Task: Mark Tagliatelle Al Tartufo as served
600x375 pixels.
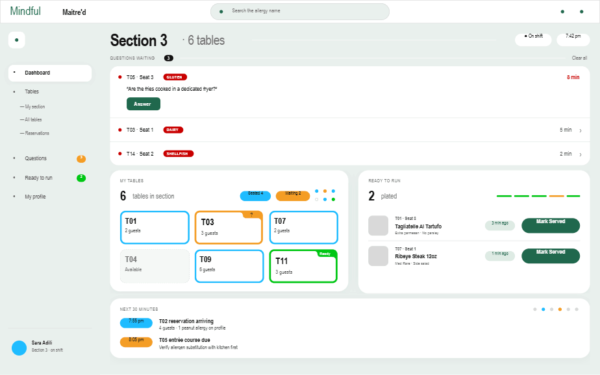Action: (550, 225)
